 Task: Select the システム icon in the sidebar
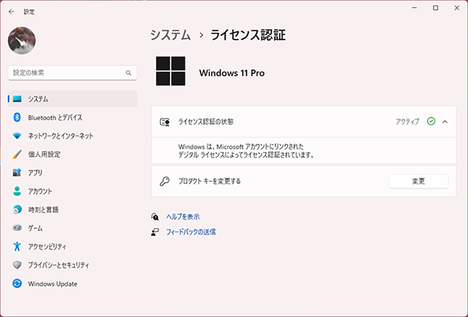(17, 99)
